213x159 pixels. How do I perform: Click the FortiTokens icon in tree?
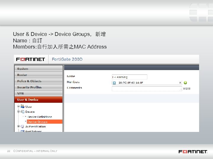pyautogui.click(x=22, y=131)
